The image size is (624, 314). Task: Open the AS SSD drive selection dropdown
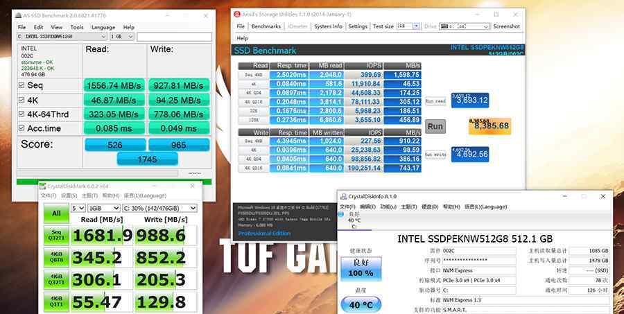[62, 37]
